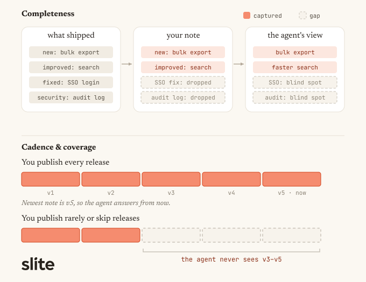366x282 pixels.
Task: Select 'improved: search' in what shipped card
Action: tap(71, 67)
